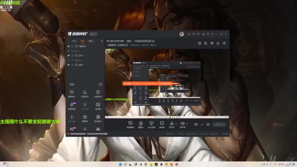Open the mode switch pill beside the logo
The height and width of the screenshot is (167, 297).
point(93,34)
